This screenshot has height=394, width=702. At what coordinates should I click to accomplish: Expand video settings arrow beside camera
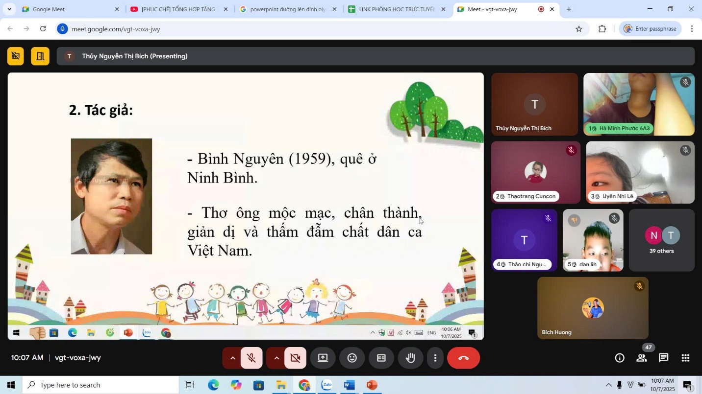276,358
